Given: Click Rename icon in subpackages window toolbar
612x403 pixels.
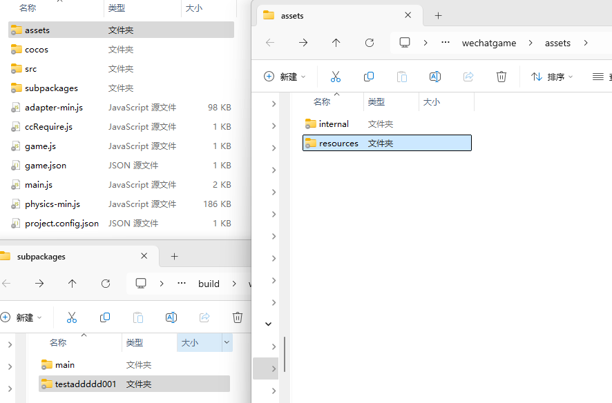Looking at the screenshot, I should (x=171, y=317).
